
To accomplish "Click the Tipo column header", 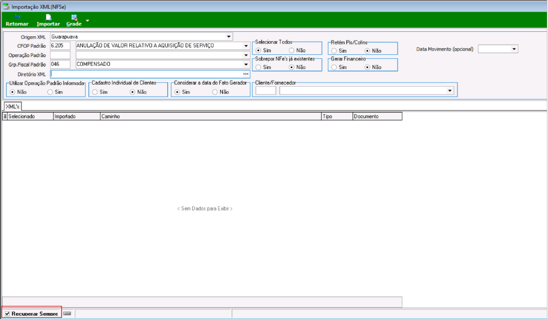I will click(337, 116).
